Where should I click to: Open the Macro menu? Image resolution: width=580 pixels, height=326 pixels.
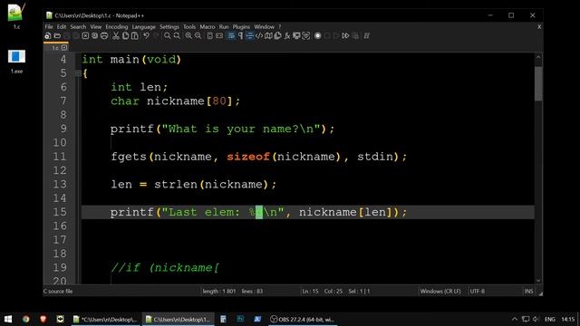208,26
